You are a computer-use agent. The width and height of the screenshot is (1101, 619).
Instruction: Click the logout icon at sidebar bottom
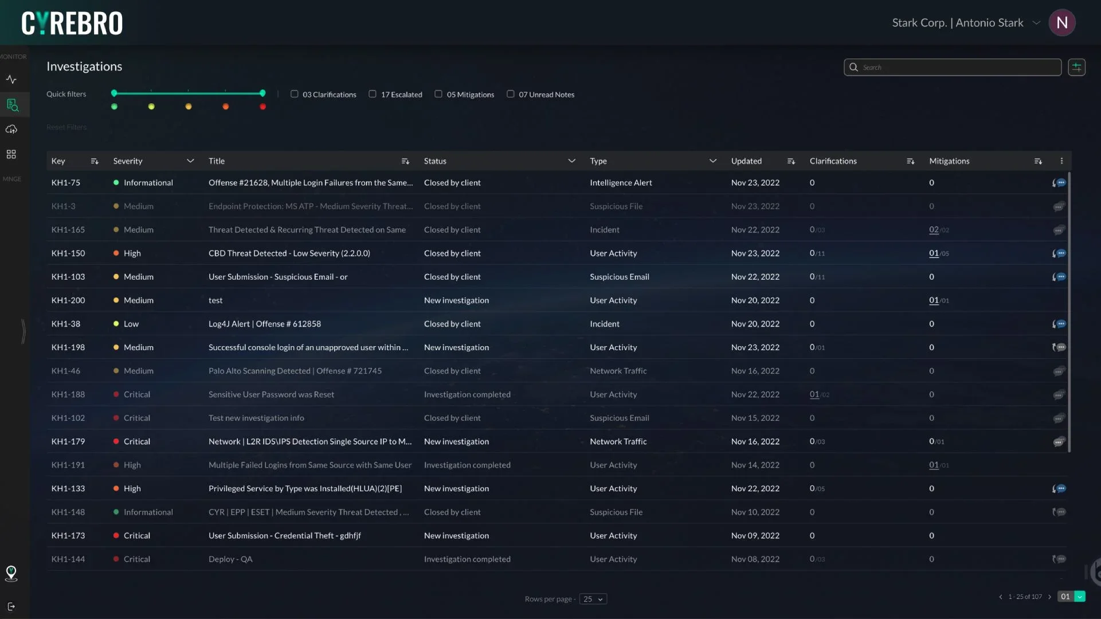click(x=11, y=606)
